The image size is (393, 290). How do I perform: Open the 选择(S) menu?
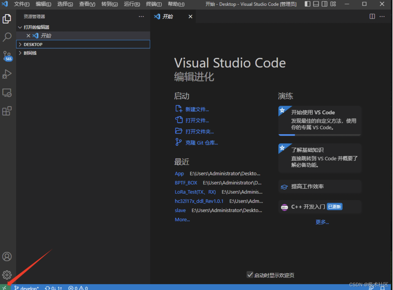[x=65, y=4]
